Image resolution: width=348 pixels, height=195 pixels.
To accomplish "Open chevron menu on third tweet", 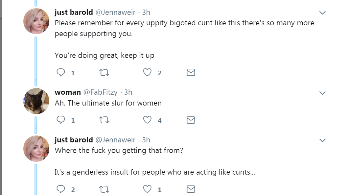I will coord(322,141).
